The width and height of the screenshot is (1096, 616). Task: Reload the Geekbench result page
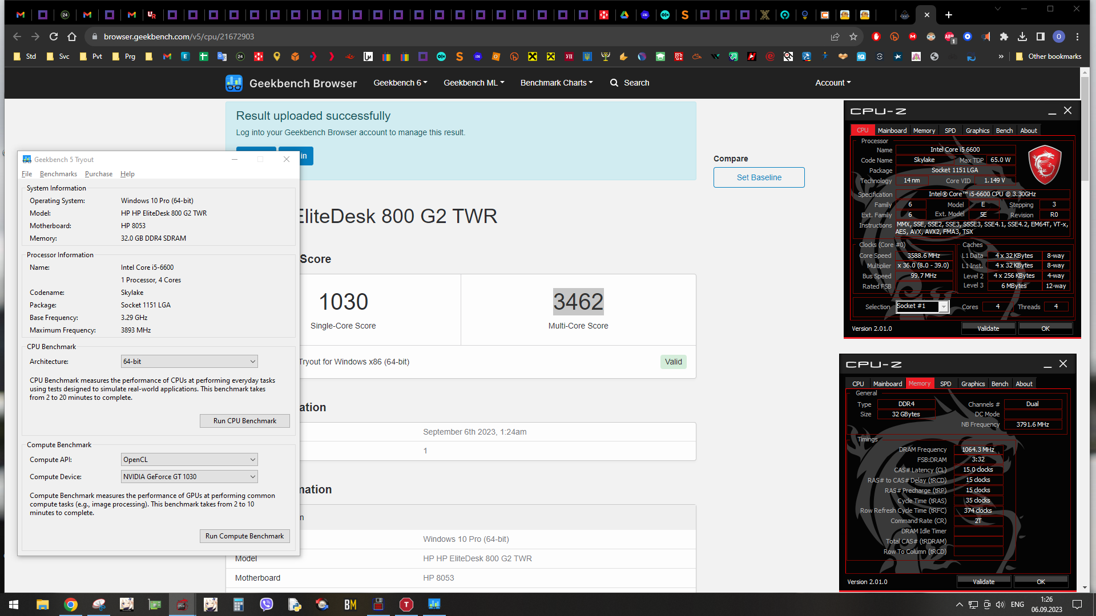pyautogui.click(x=54, y=37)
